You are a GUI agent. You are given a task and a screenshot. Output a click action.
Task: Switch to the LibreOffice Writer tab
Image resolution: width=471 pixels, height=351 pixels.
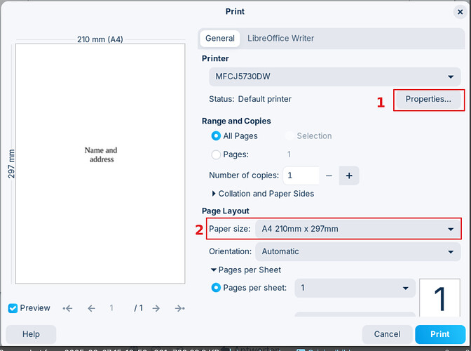[280, 39]
